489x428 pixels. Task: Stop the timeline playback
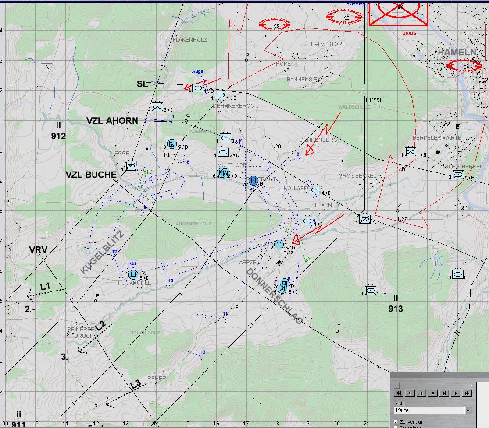click(432, 393)
